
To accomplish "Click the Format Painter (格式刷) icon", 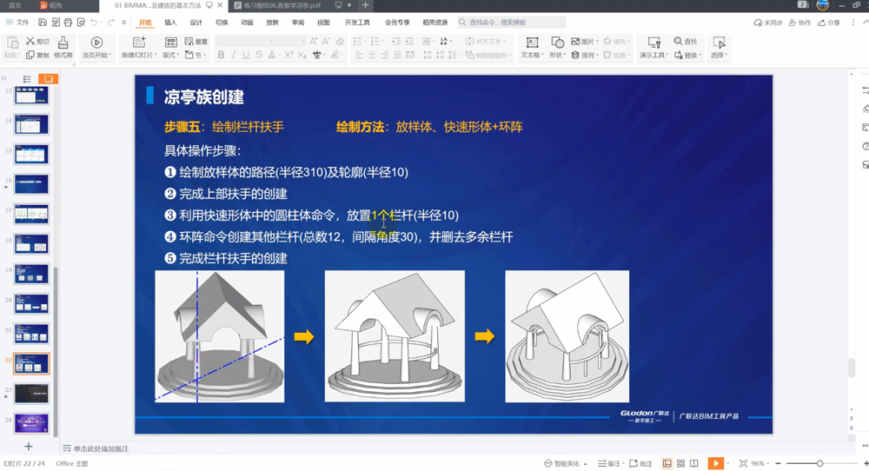I will coord(63,43).
